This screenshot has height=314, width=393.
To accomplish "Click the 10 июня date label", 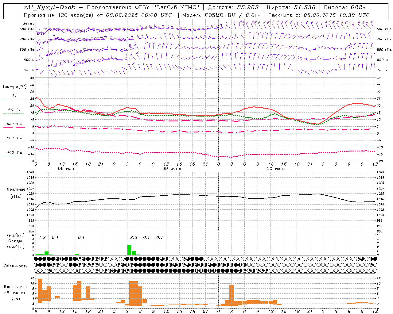I will click(x=276, y=169).
